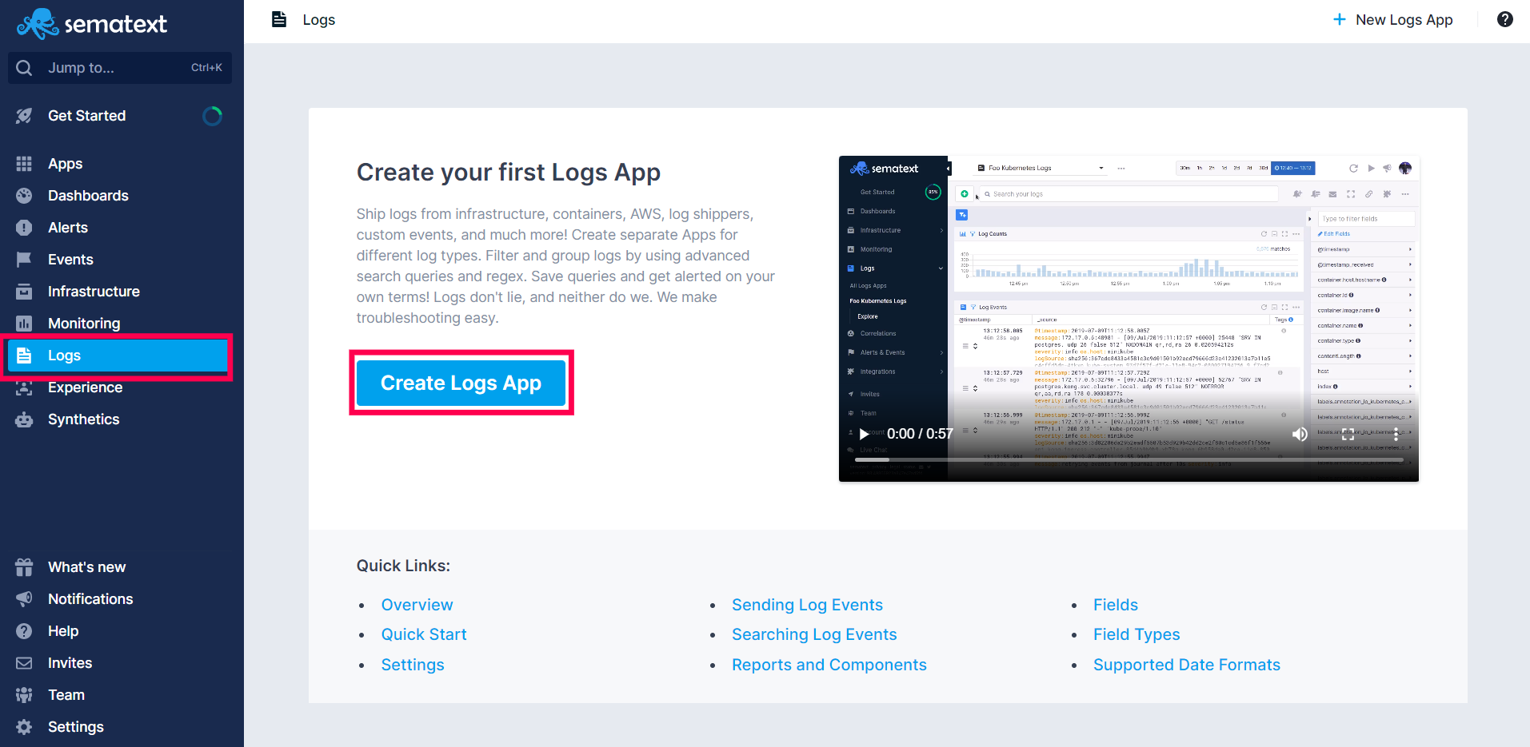Open the Sending Log Events link
Viewport: 1530px width, 747px height.
point(807,605)
